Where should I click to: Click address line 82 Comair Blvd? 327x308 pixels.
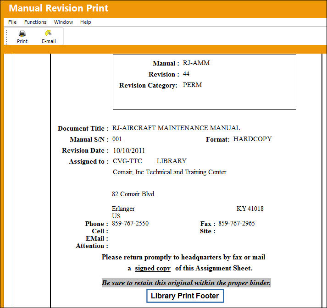coord(133,194)
